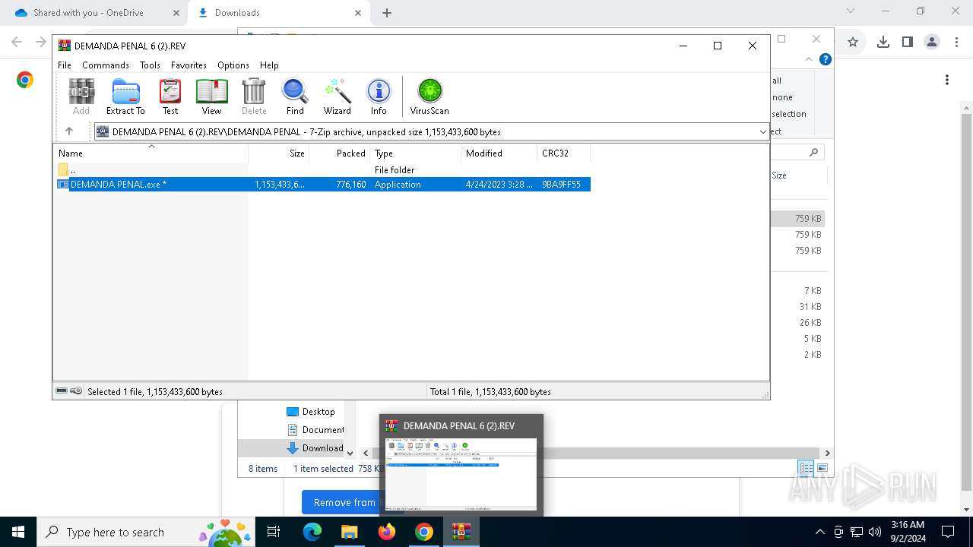The height and width of the screenshot is (547, 973).
Task: Sort files by Packed column
Action: (x=340, y=153)
